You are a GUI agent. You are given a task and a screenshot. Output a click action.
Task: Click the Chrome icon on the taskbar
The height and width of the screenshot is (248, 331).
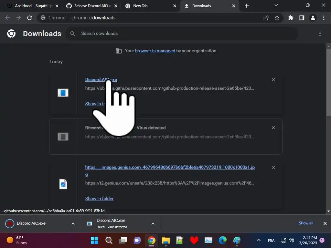pyautogui.click(x=152, y=240)
